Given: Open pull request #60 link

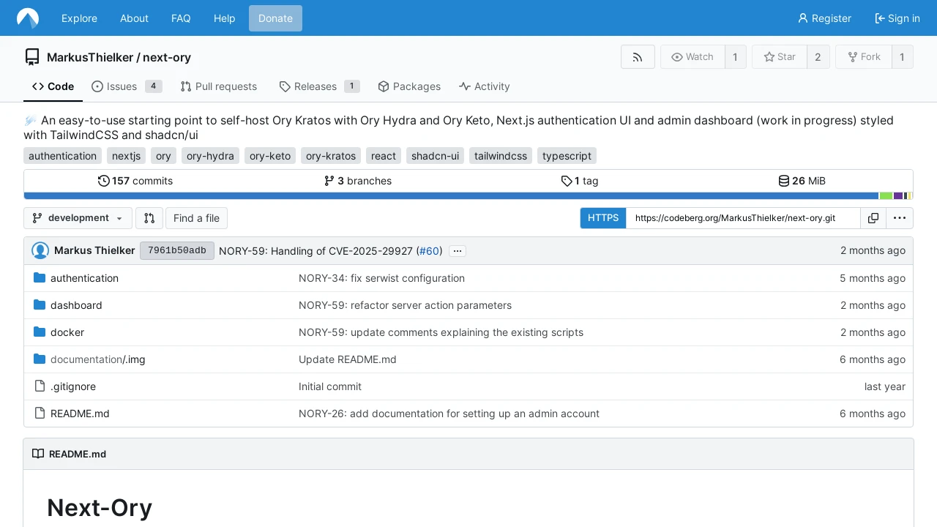Looking at the screenshot, I should click(430, 251).
